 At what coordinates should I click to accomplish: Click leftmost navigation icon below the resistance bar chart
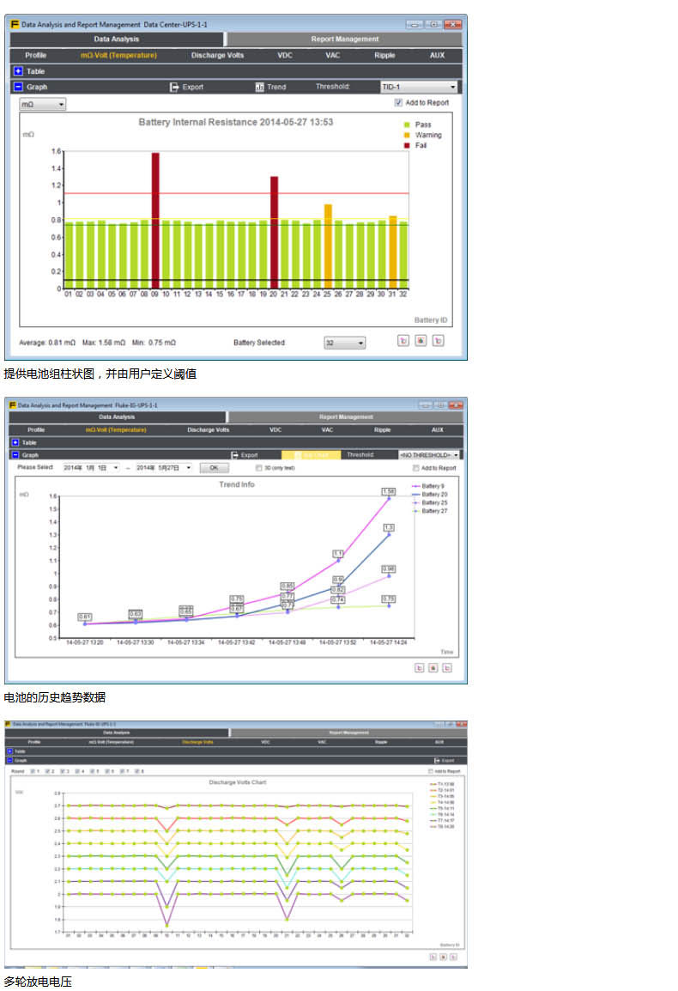tap(403, 341)
